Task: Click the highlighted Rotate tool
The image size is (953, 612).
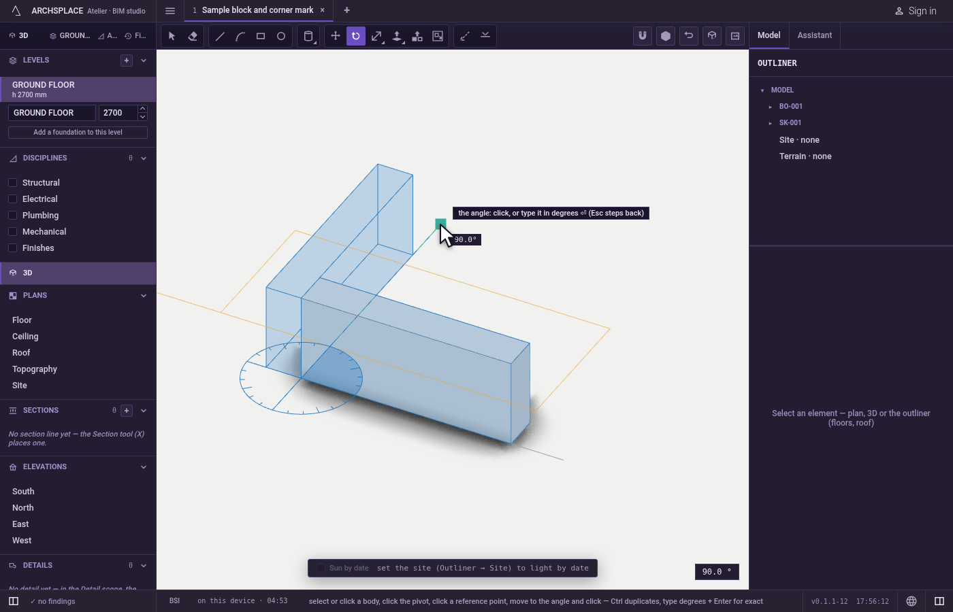Action: coord(356,36)
